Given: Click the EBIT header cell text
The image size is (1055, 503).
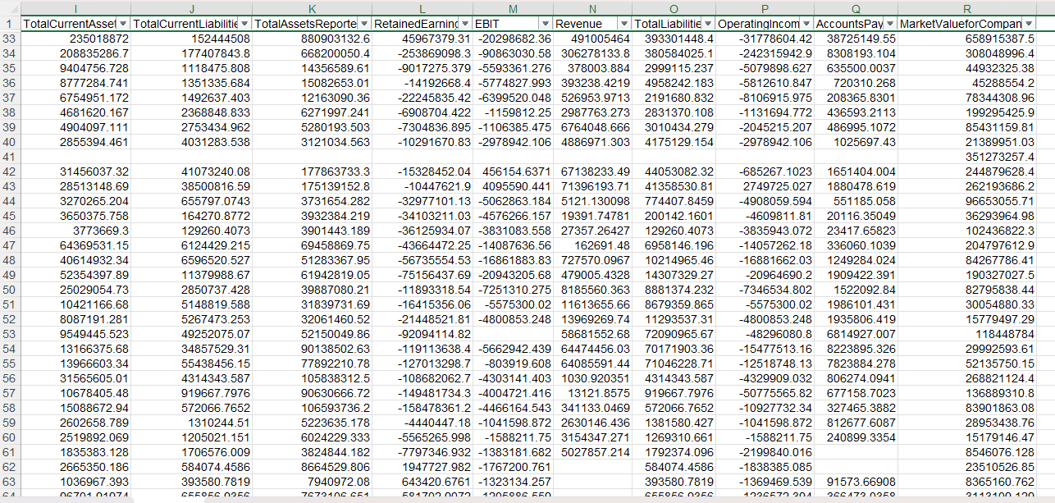Looking at the screenshot, I should coord(487,24).
